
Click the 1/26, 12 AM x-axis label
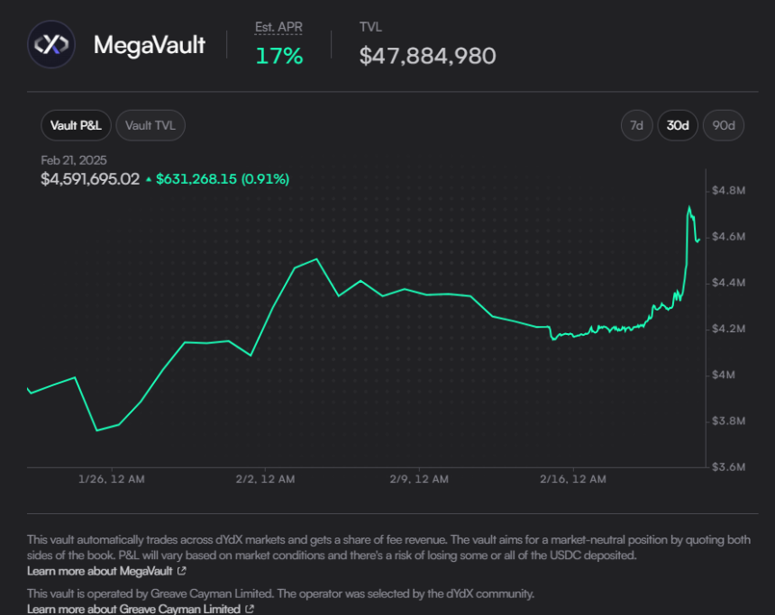point(112,479)
